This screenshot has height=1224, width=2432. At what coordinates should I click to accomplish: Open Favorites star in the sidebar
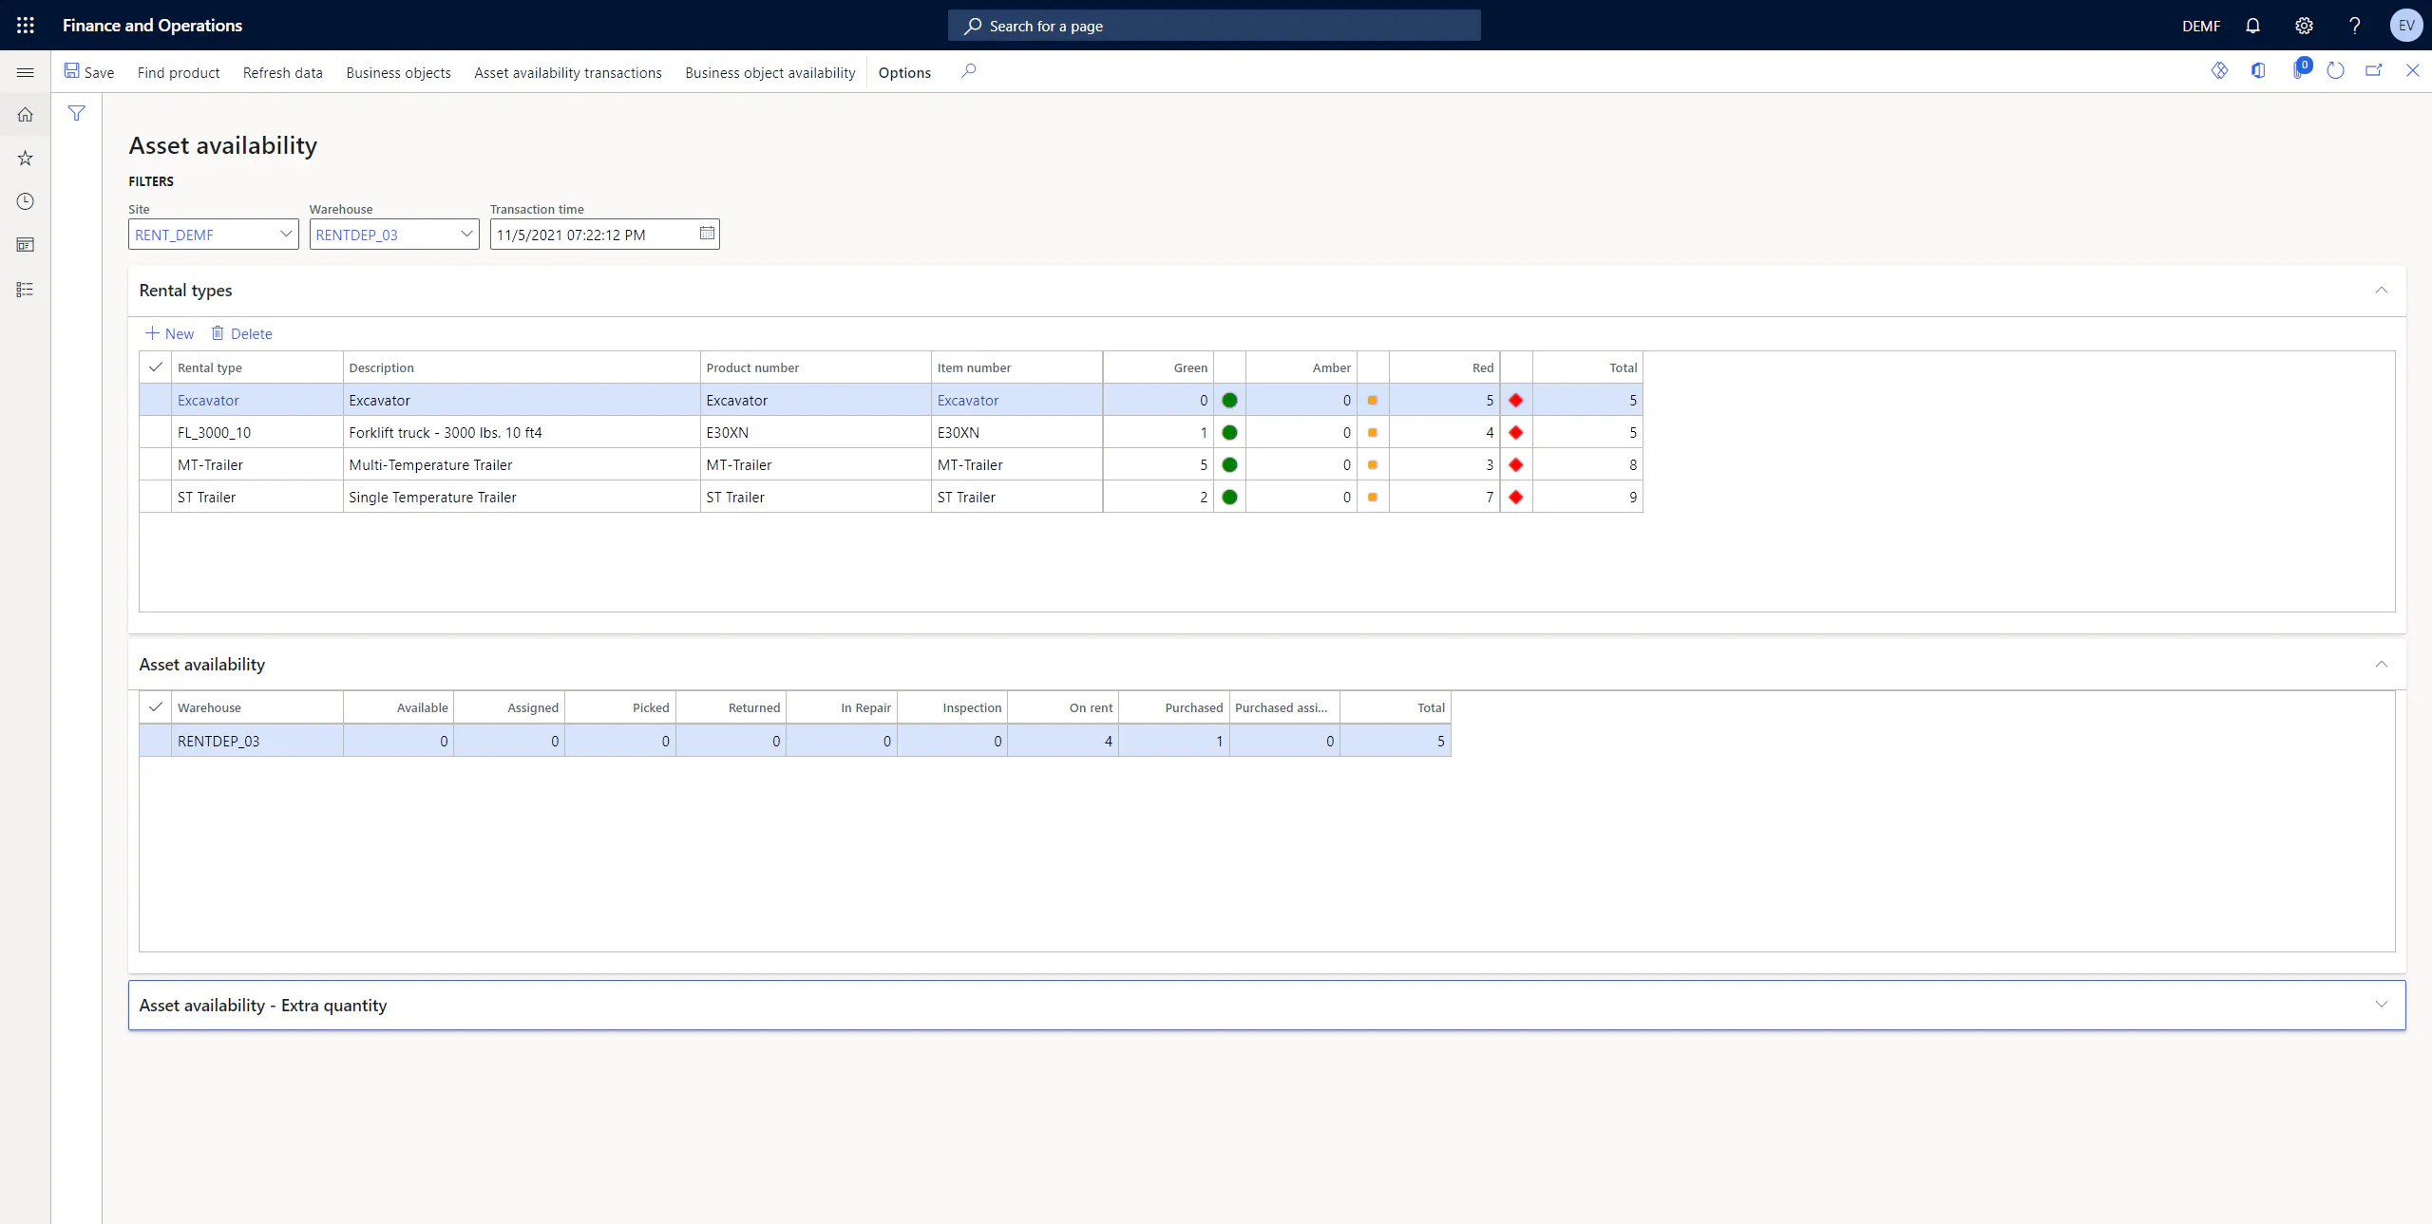click(26, 159)
